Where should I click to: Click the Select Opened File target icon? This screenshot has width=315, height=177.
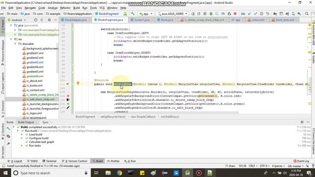click(35, 20)
